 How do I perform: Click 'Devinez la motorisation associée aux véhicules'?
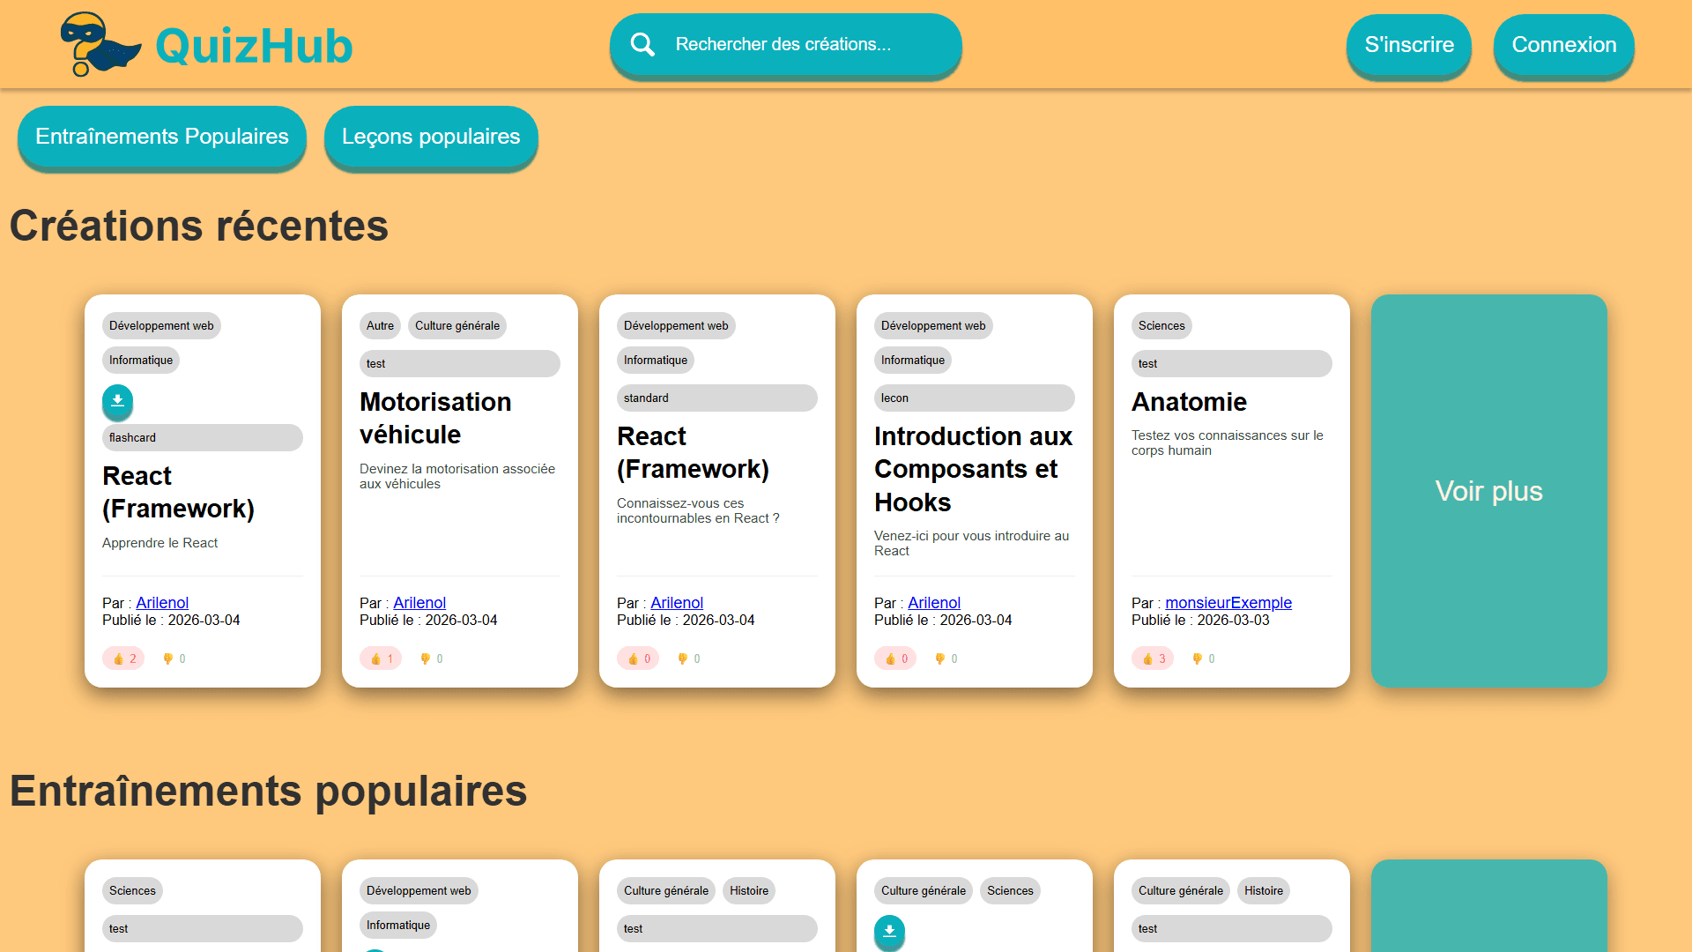(x=457, y=476)
